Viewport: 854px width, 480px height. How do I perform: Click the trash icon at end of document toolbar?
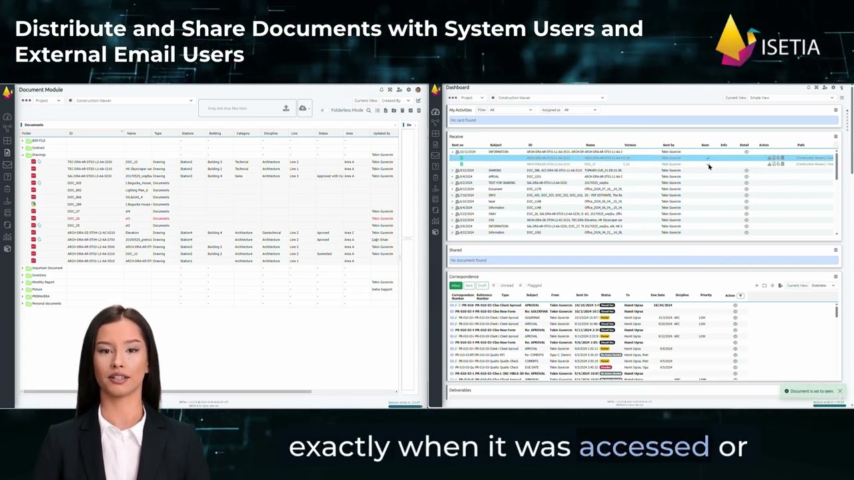click(x=418, y=111)
